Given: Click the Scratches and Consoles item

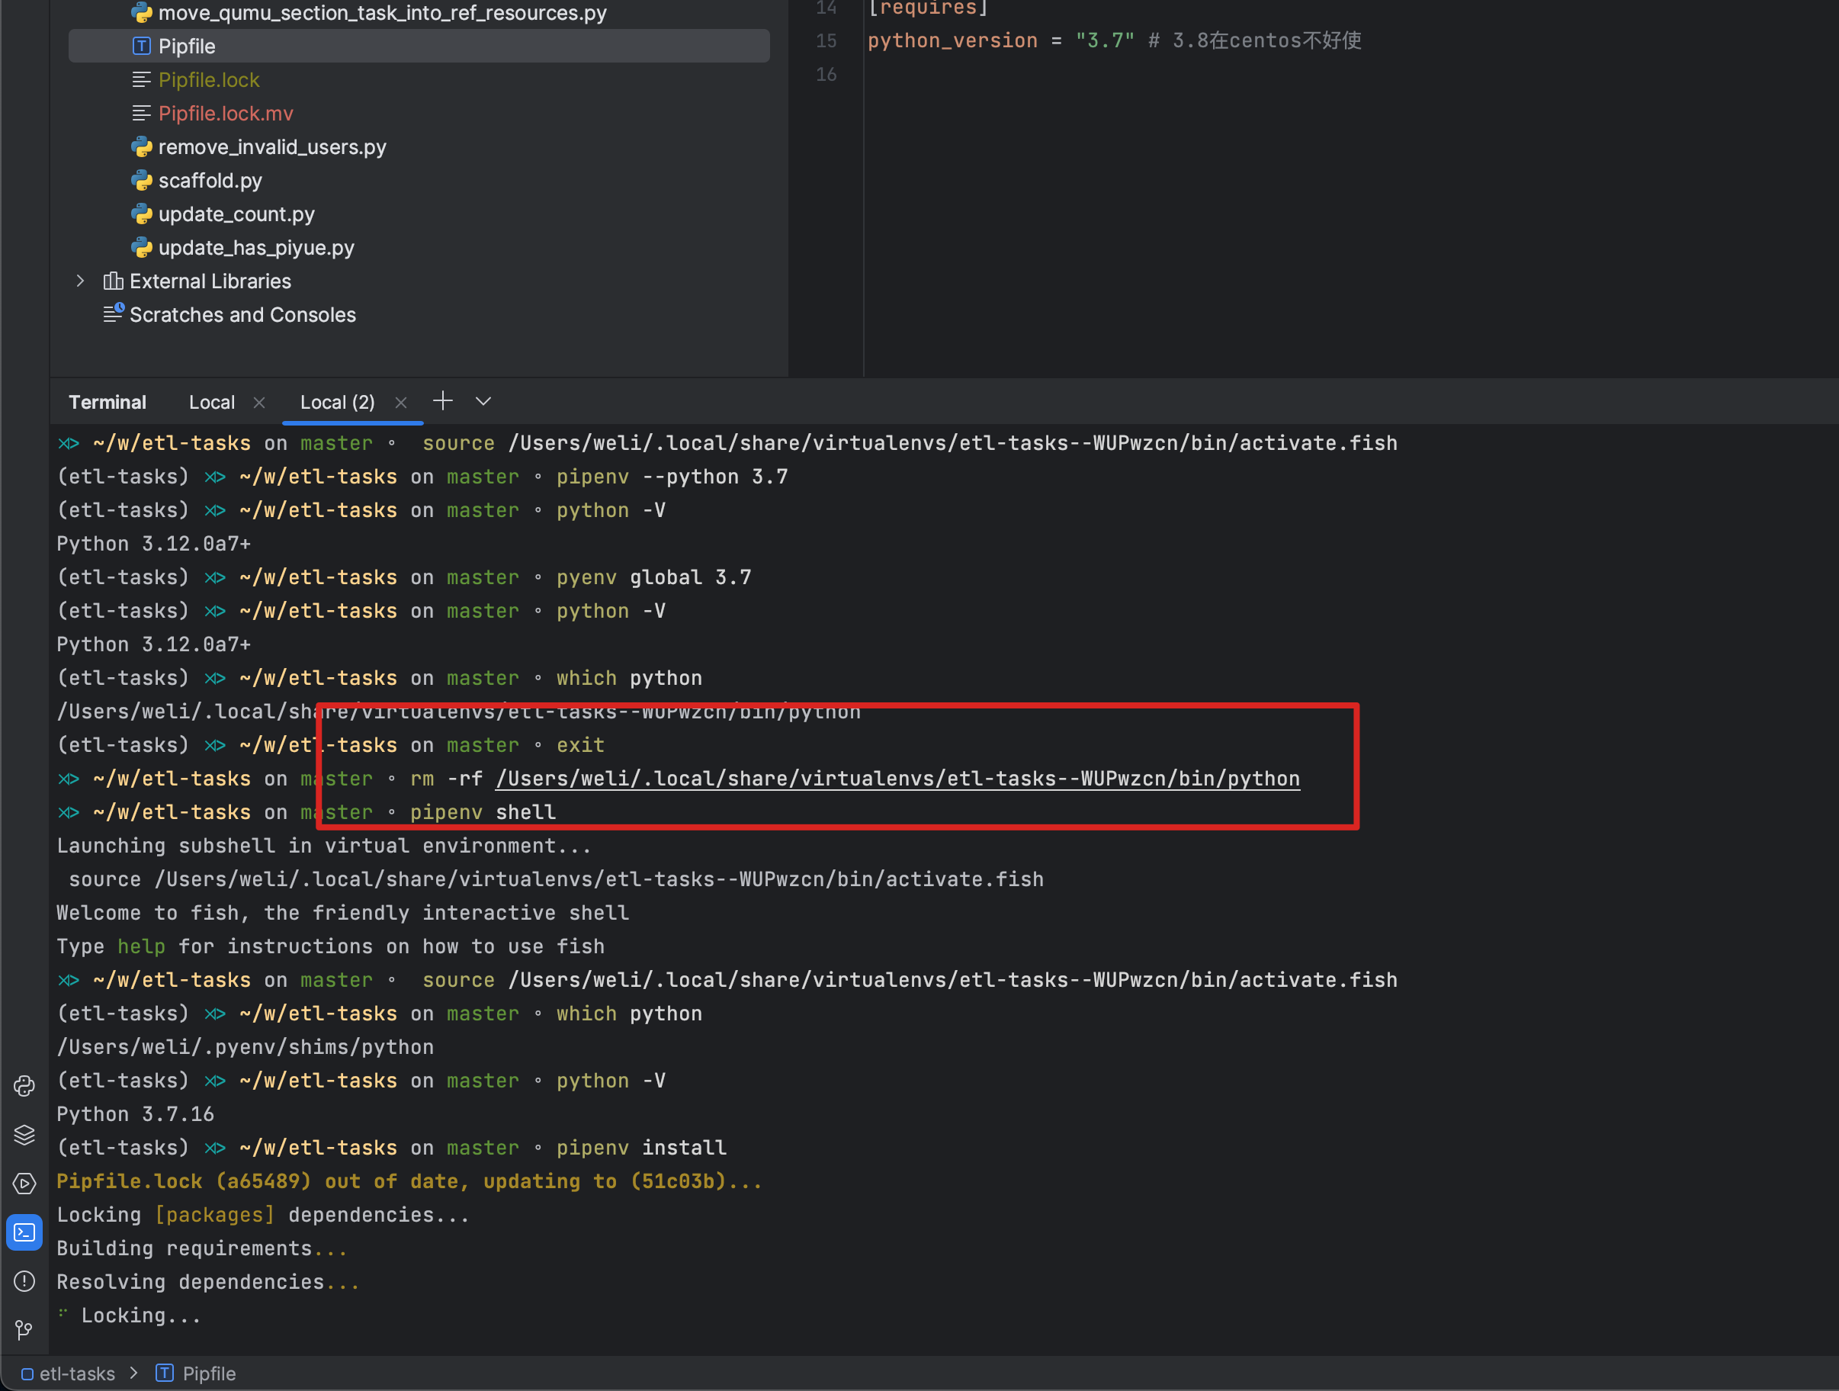Looking at the screenshot, I should pos(242,314).
